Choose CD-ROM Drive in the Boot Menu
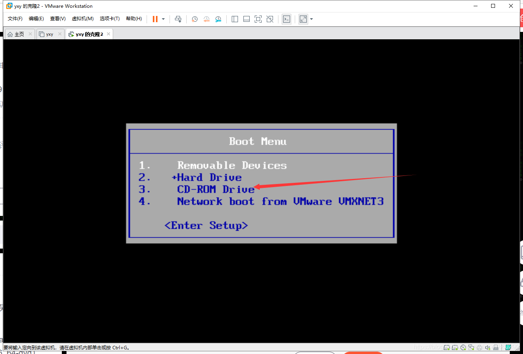 216,190
